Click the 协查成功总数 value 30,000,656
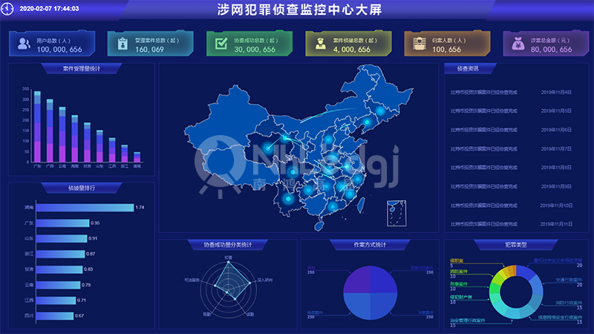The image size is (594, 334). point(255,50)
